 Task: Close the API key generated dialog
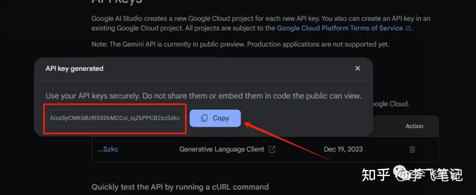(357, 68)
